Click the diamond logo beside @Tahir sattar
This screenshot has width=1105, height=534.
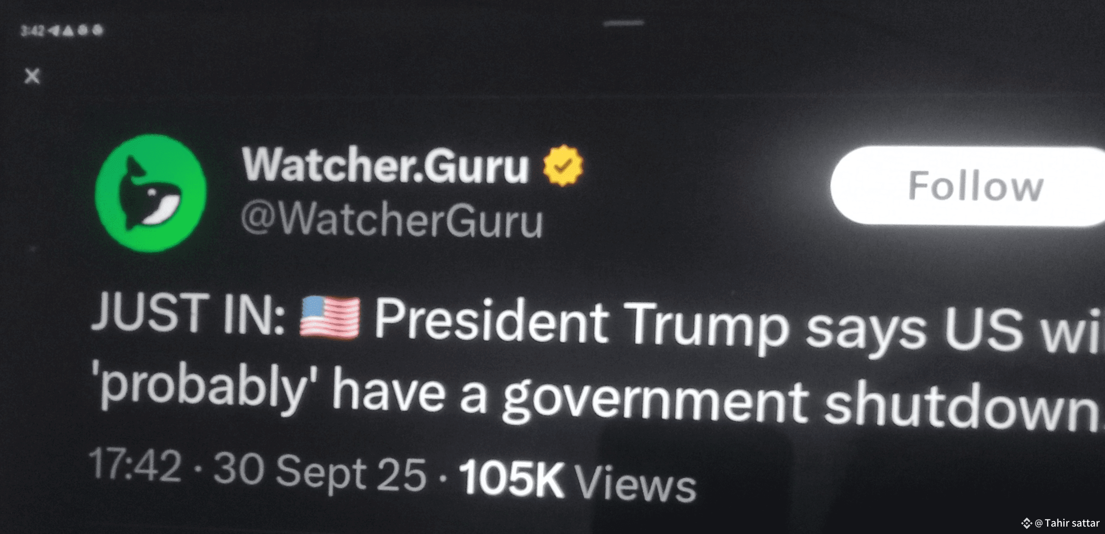coord(1026,523)
